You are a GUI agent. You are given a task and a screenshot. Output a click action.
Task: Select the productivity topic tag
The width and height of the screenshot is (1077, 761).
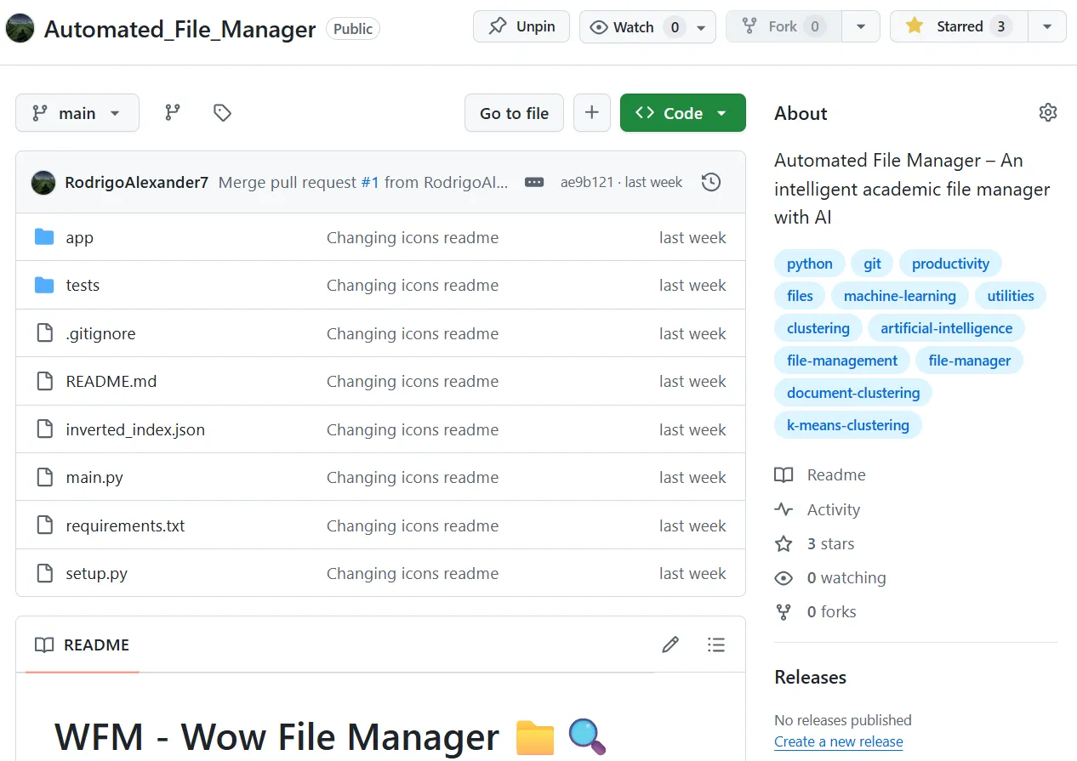950,264
